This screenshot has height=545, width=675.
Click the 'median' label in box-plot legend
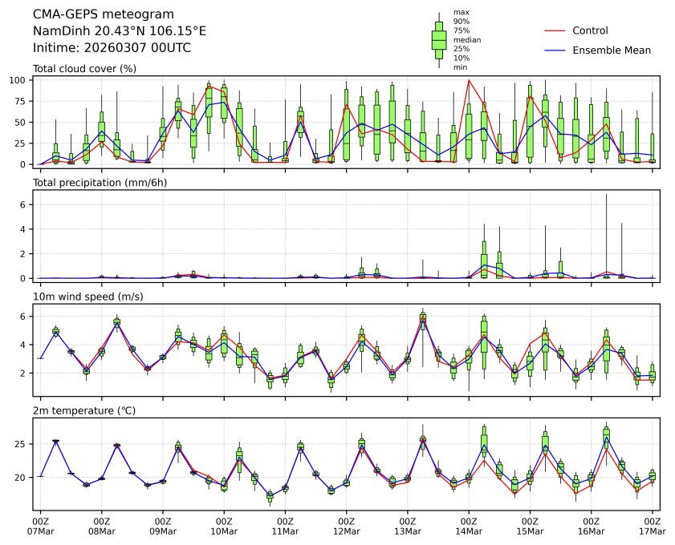[x=467, y=39]
